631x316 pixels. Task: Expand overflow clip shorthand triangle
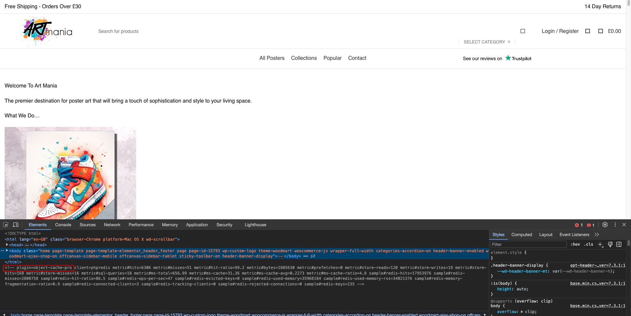[522, 312]
